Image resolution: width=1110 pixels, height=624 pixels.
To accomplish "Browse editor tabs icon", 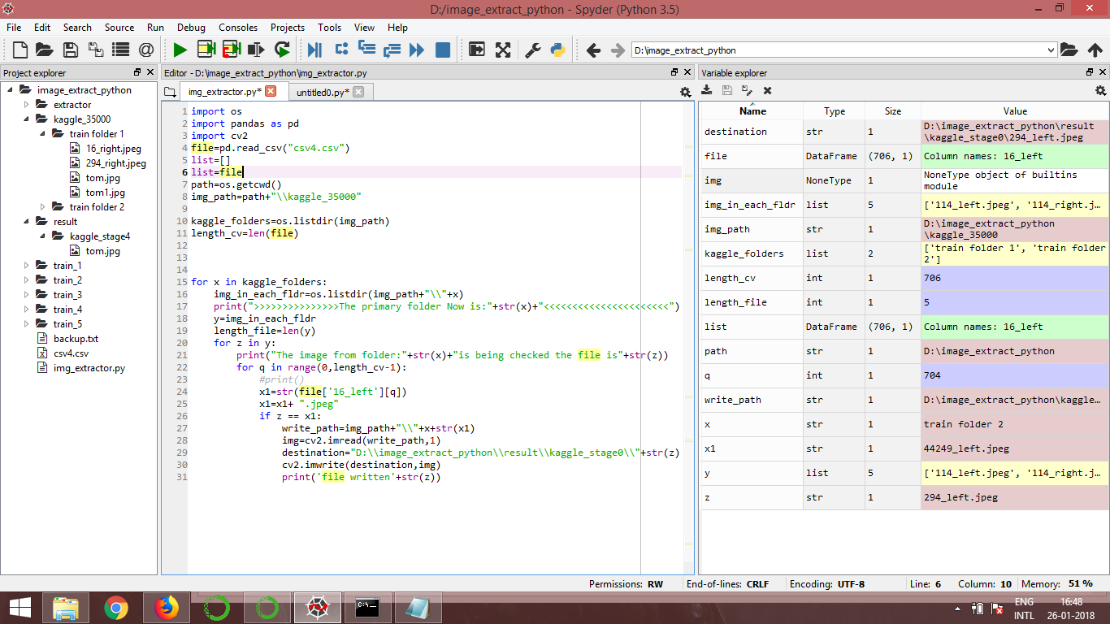I will 169,92.
